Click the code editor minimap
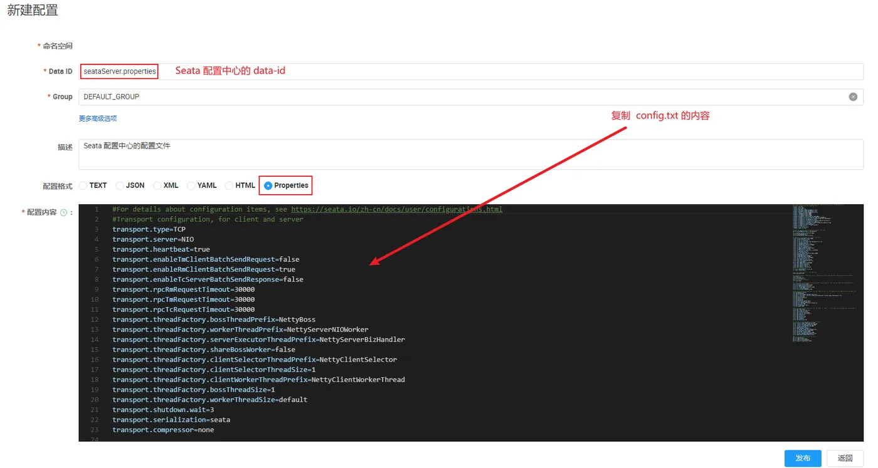The width and height of the screenshot is (878, 468). (x=825, y=273)
